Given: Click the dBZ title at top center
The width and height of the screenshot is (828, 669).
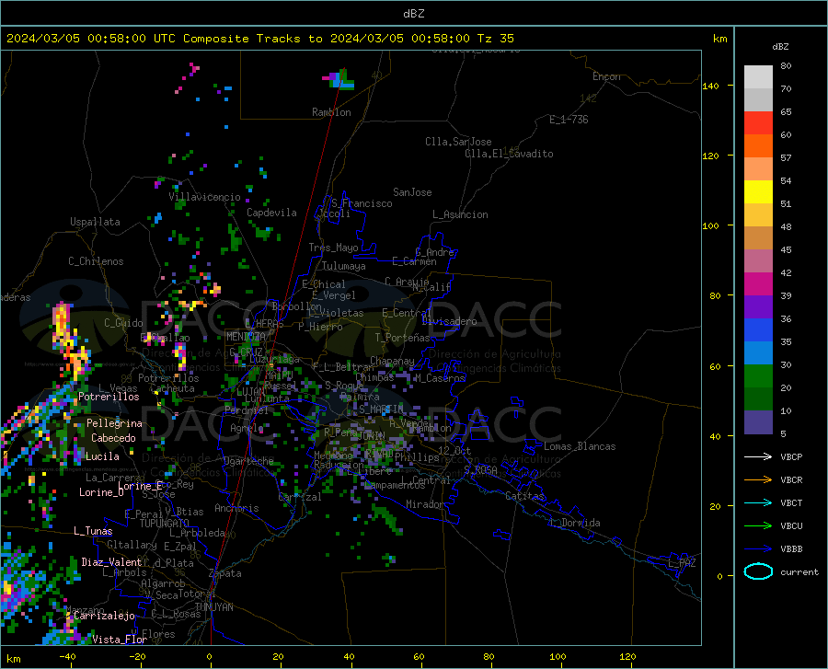Looking at the screenshot, I should point(413,13).
